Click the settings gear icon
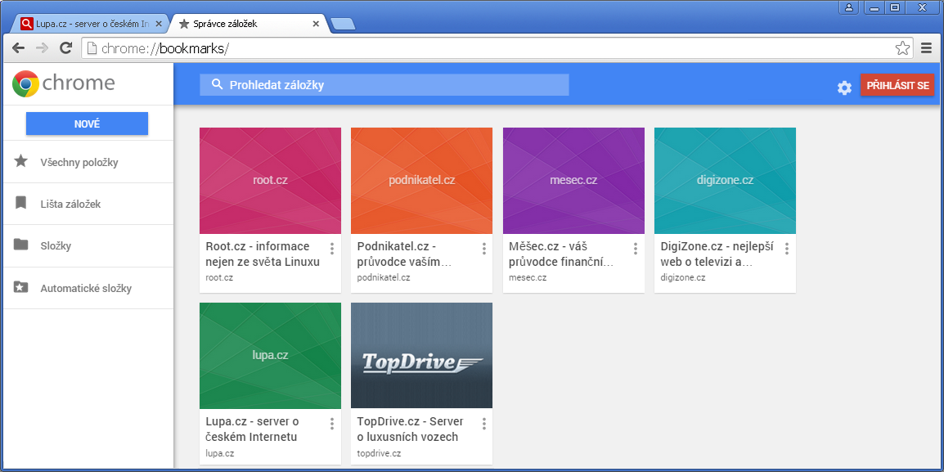The height and width of the screenshot is (472, 944). 844,88
